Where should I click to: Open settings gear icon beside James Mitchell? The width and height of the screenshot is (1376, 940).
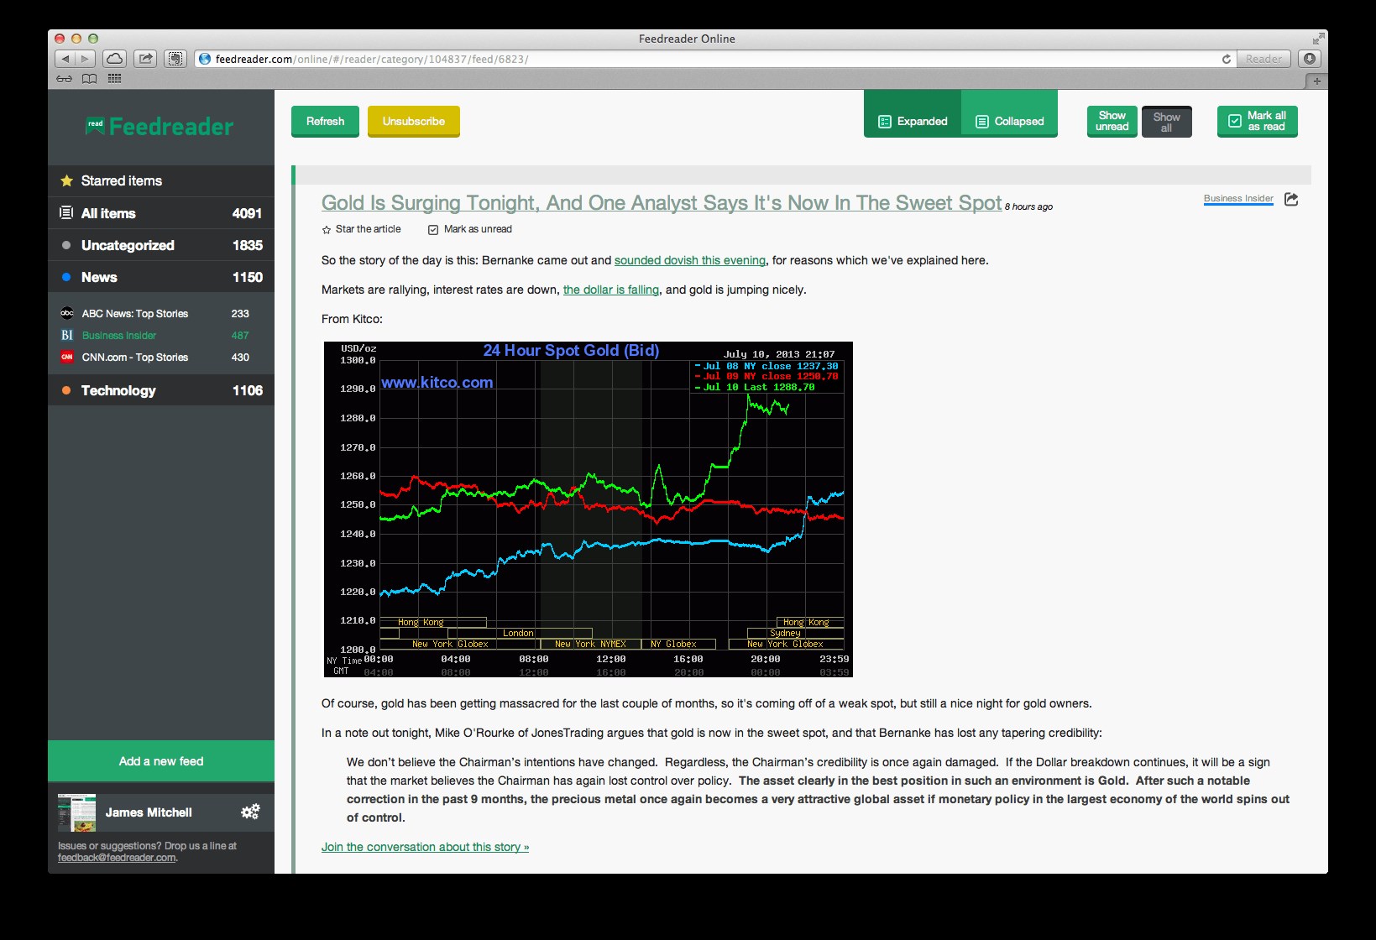pyautogui.click(x=250, y=812)
